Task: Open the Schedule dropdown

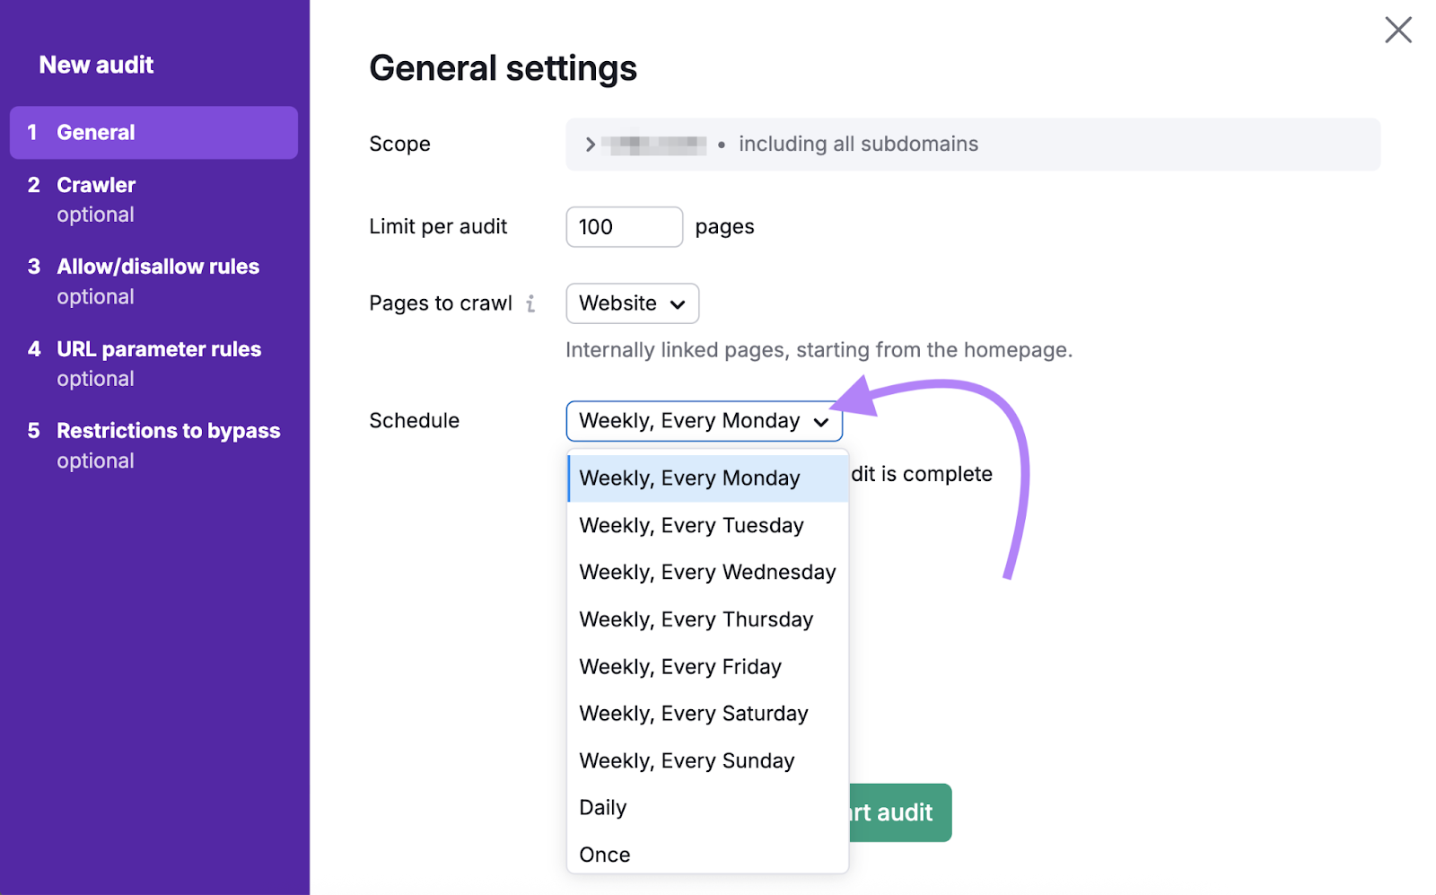Action: click(x=704, y=420)
